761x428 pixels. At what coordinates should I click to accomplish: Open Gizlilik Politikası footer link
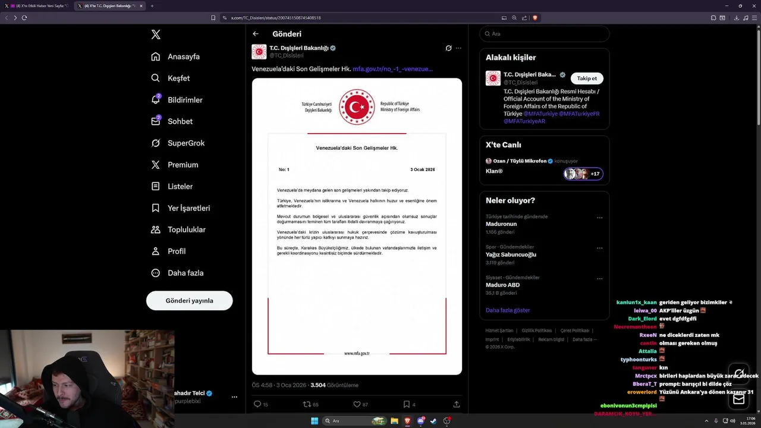[537, 331]
